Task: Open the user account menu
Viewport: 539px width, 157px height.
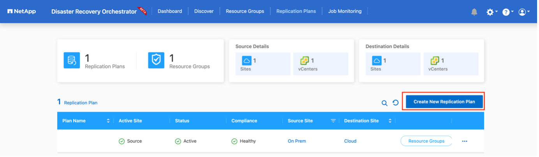Action: point(522,12)
